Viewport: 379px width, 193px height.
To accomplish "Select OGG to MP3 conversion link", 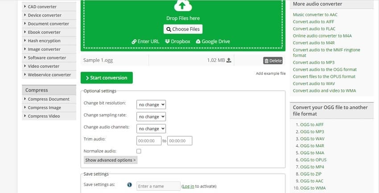I will (x=312, y=132).
